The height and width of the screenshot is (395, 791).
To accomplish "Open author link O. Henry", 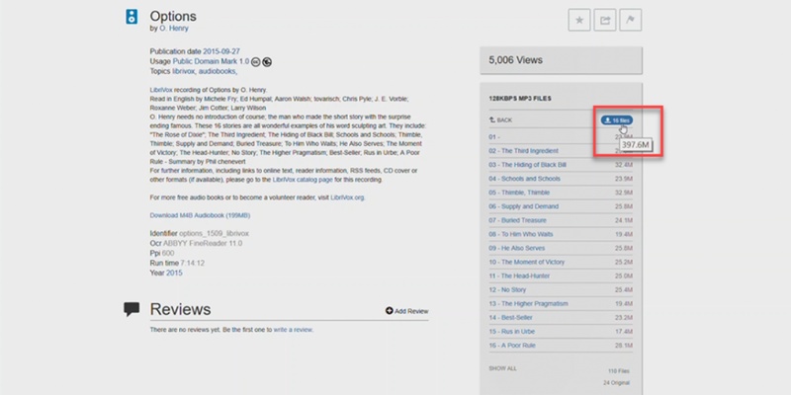I will pos(174,29).
